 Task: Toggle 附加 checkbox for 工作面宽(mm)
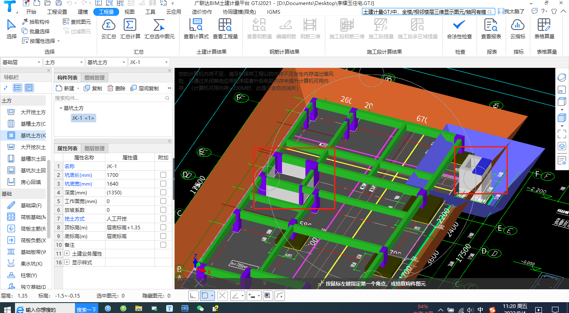click(x=163, y=201)
